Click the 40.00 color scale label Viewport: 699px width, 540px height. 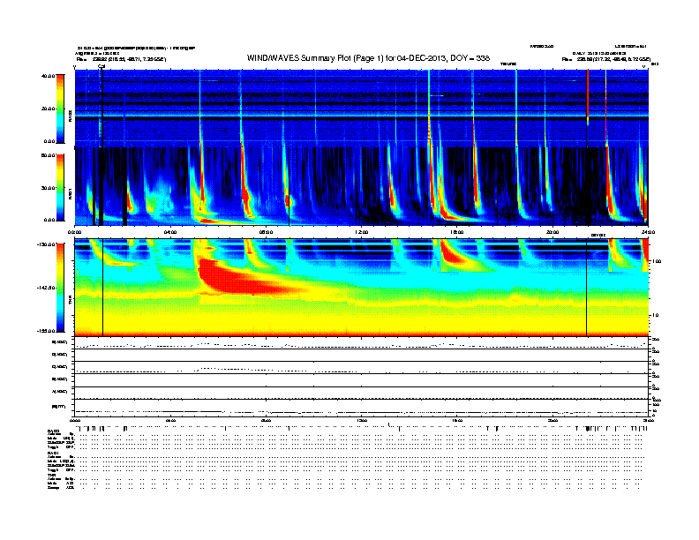49,76
